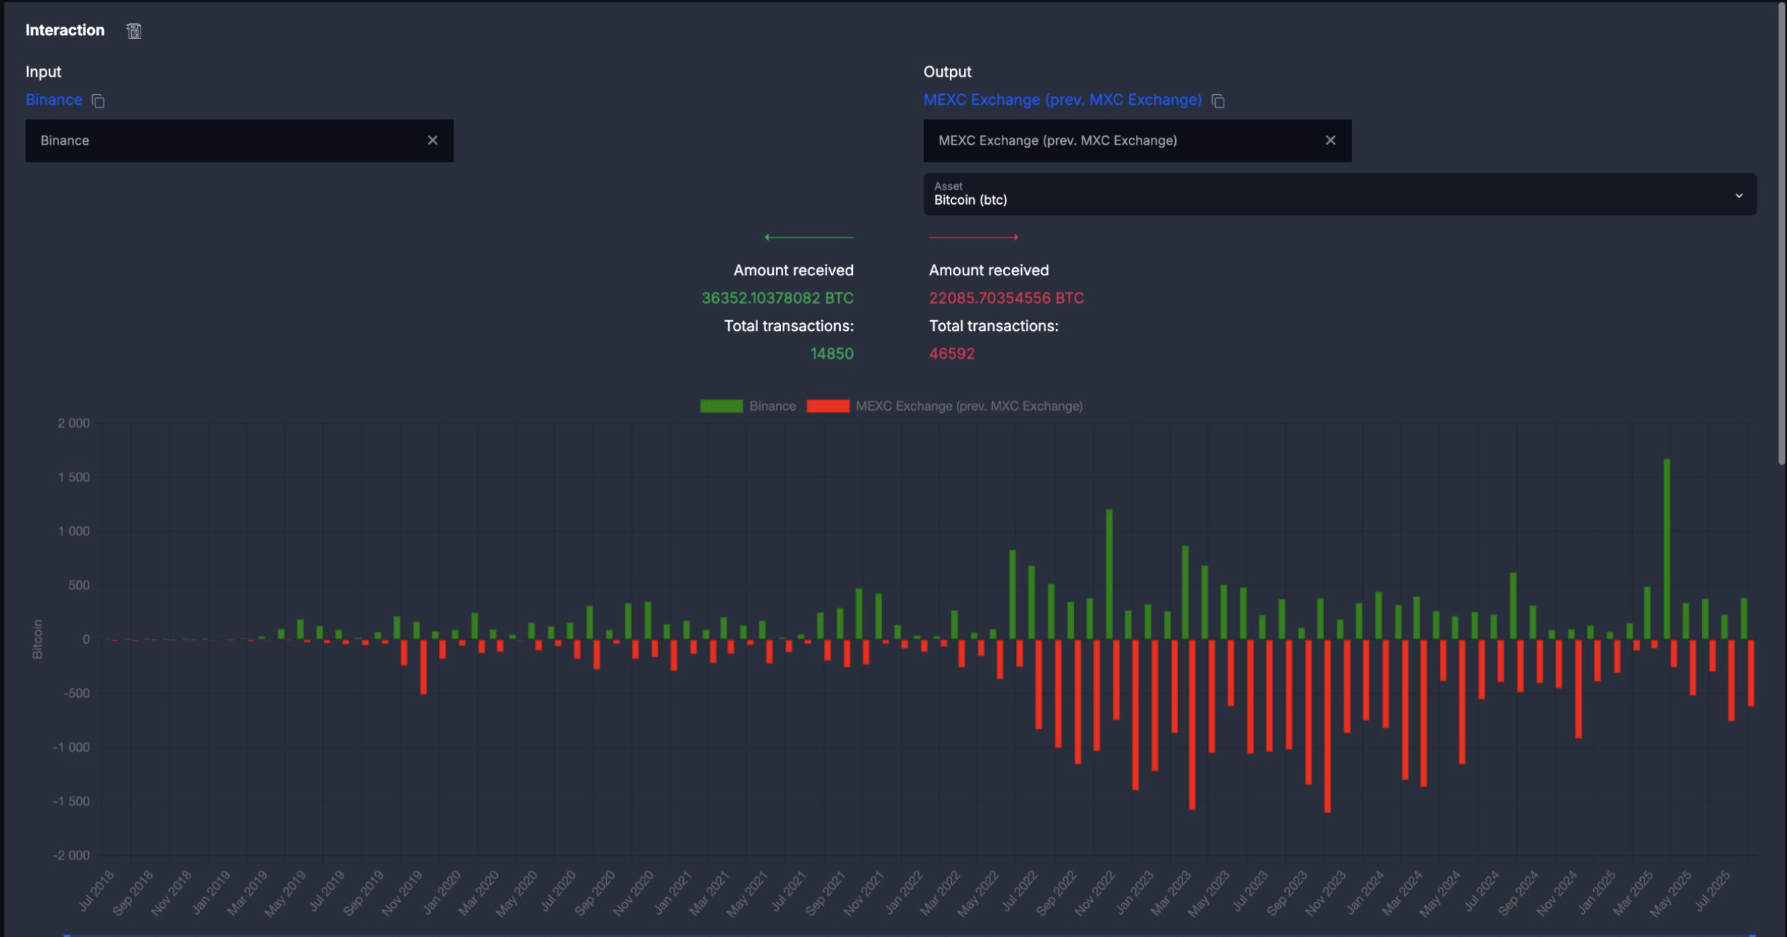Image resolution: width=1787 pixels, height=937 pixels.
Task: Open the Binance entity link
Action: [x=53, y=100]
